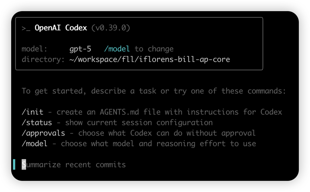Screen dimensions: 310x192
Task: Click the highlighted cursor block on letter S
Action: (24, 165)
